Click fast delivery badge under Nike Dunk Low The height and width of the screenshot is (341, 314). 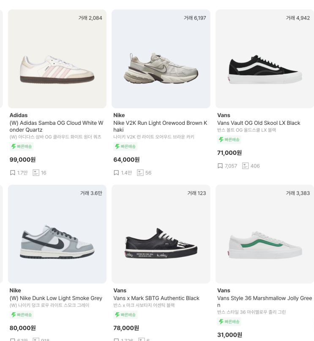(x=22, y=315)
